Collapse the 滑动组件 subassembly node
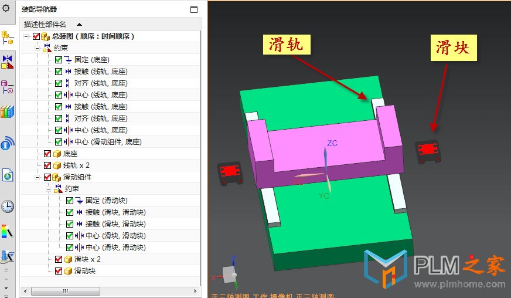Viewport: 511px width, 298px height. [x=37, y=178]
